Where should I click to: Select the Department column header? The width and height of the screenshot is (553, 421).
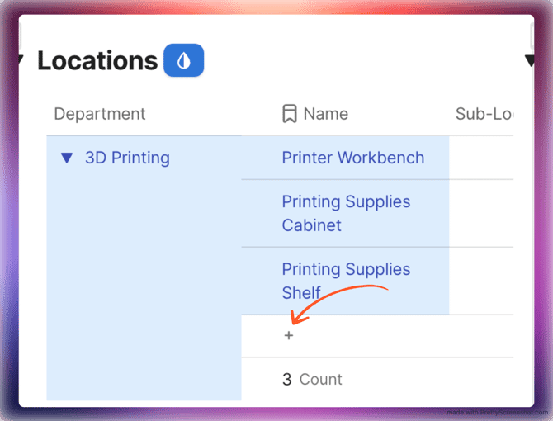[100, 114]
